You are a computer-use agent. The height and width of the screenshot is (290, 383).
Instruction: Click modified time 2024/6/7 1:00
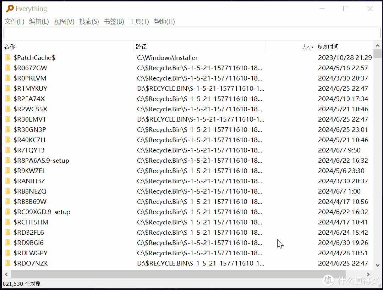pos(339,191)
